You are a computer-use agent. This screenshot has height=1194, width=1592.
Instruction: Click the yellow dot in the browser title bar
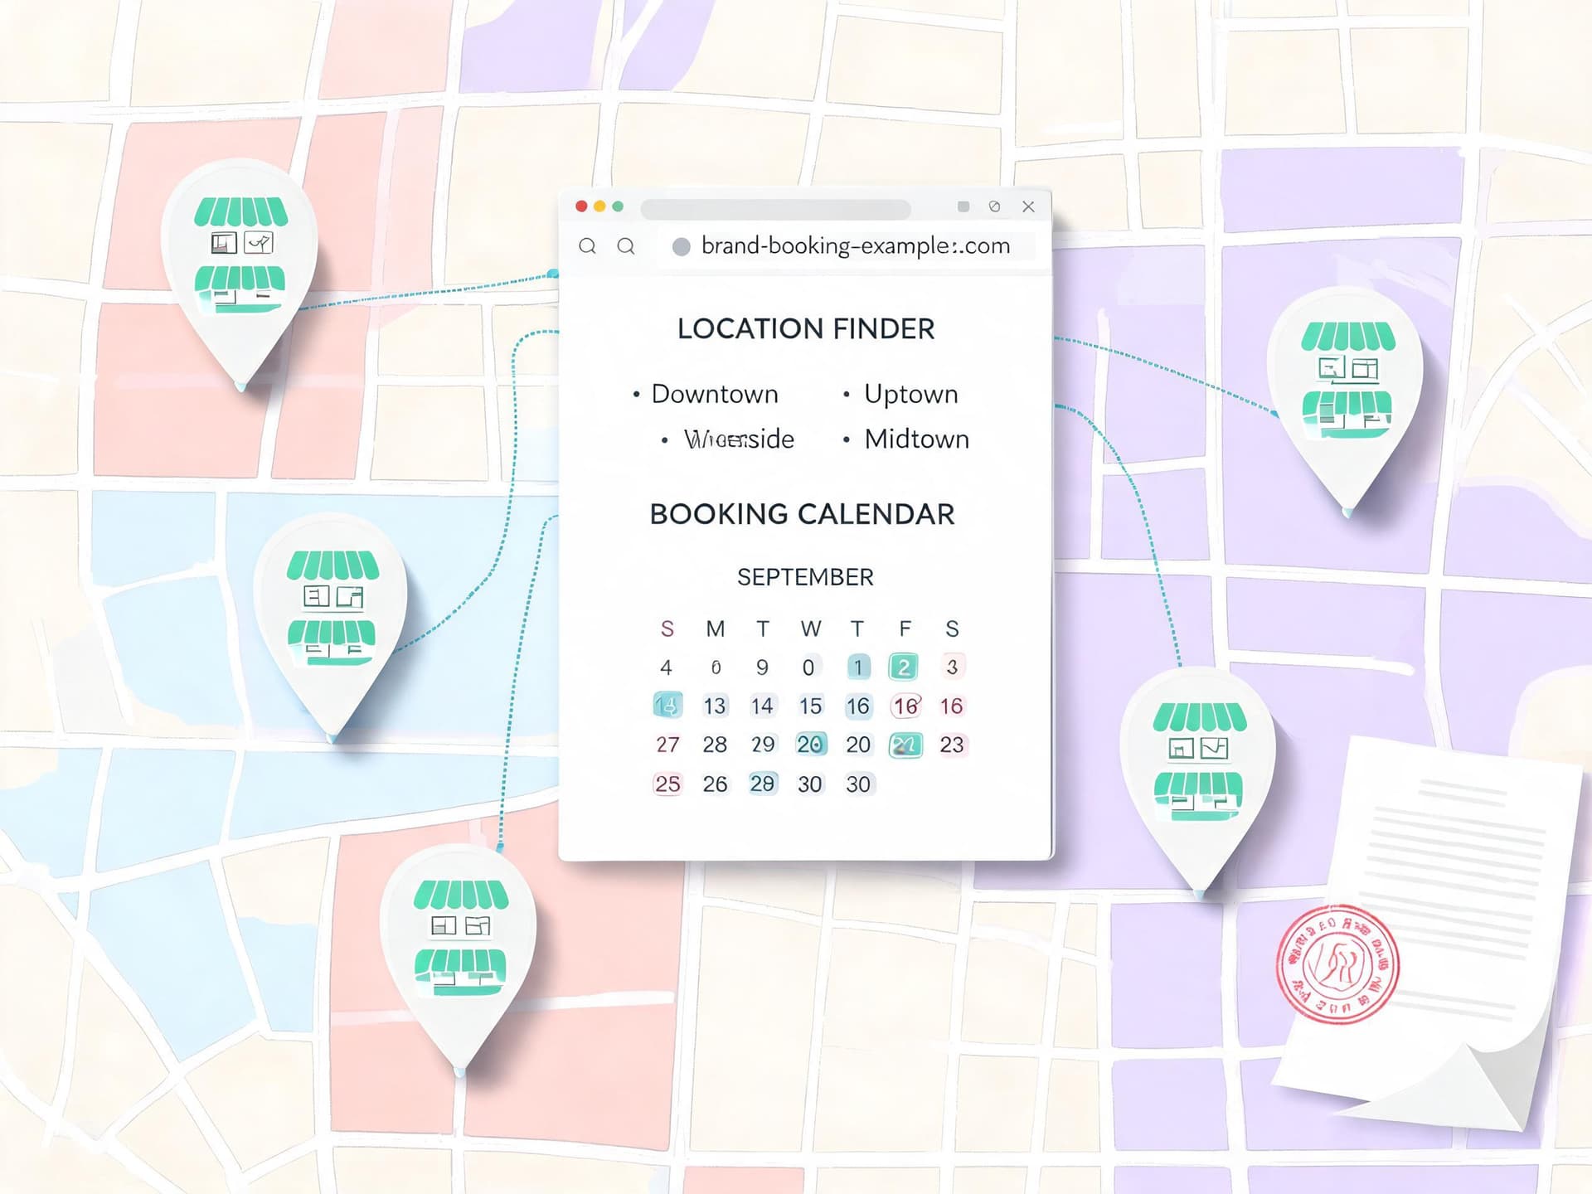[599, 206]
